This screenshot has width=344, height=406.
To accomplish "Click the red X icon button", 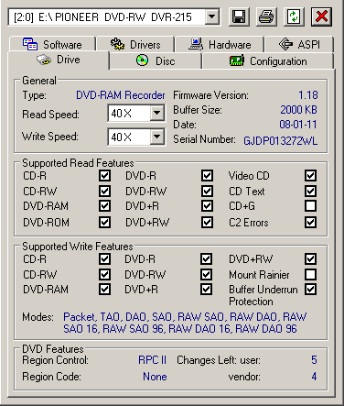I will 321,16.
